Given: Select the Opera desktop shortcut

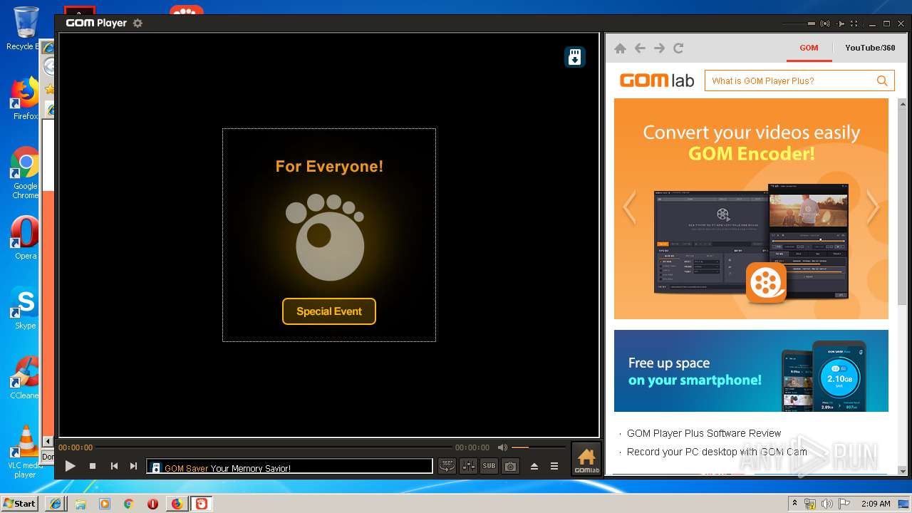Looking at the screenshot, I should pos(25,239).
